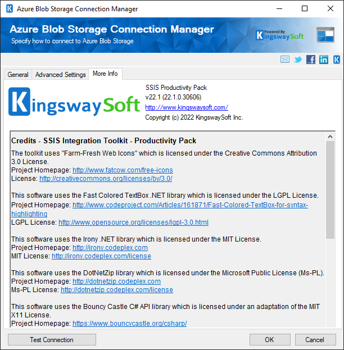Switch to the General tab
Image resolution: width=344 pixels, height=350 pixels.
click(18, 75)
